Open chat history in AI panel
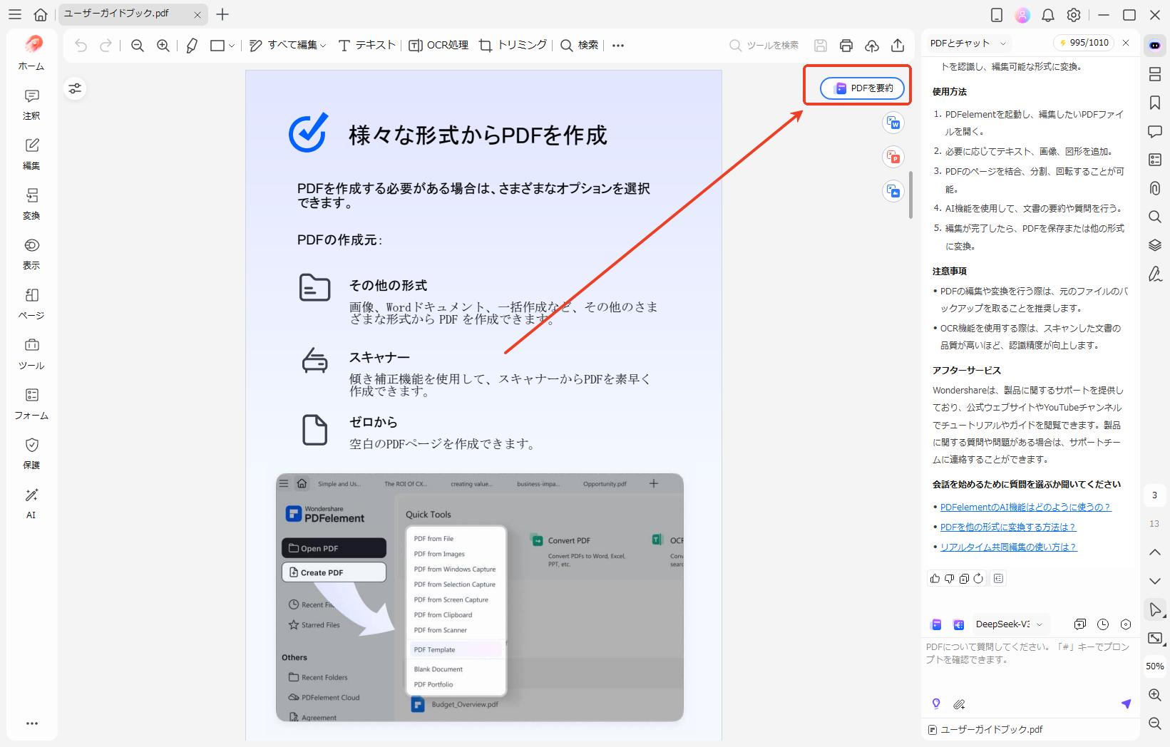This screenshot has height=747, width=1170. coord(1103,624)
